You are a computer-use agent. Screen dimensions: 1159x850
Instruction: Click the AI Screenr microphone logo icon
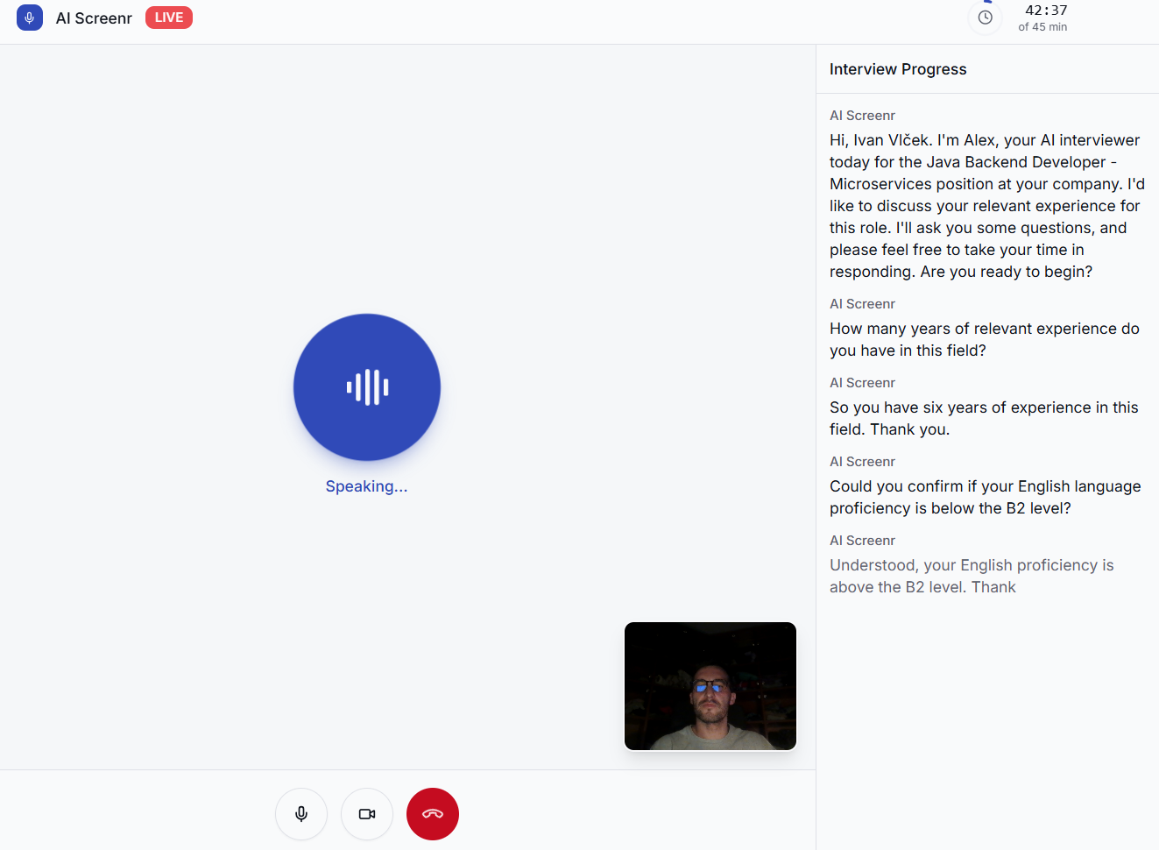pos(29,18)
